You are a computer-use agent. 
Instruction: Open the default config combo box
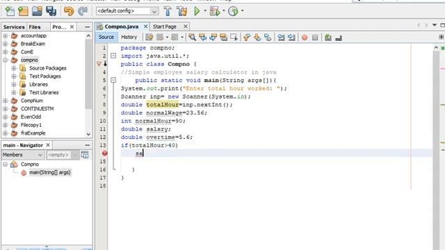127,11
